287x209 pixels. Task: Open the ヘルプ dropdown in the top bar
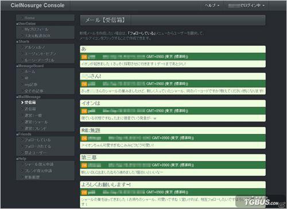coord(212,6)
